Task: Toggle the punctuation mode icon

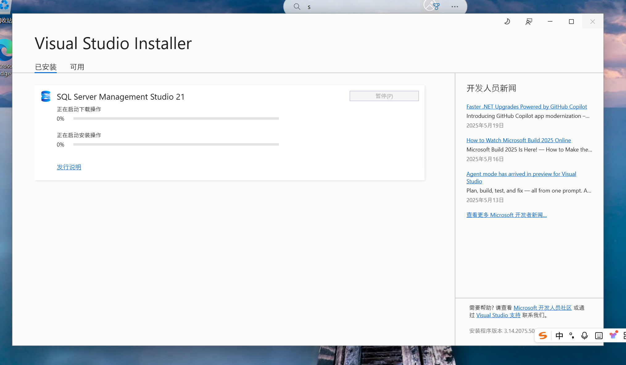Action: coord(572,336)
